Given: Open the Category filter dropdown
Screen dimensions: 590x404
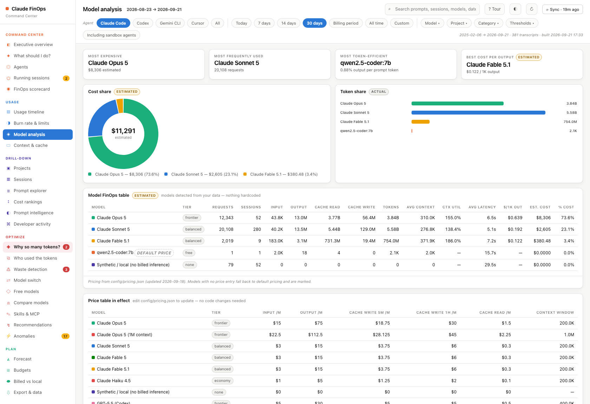Looking at the screenshot, I should (x=489, y=23).
